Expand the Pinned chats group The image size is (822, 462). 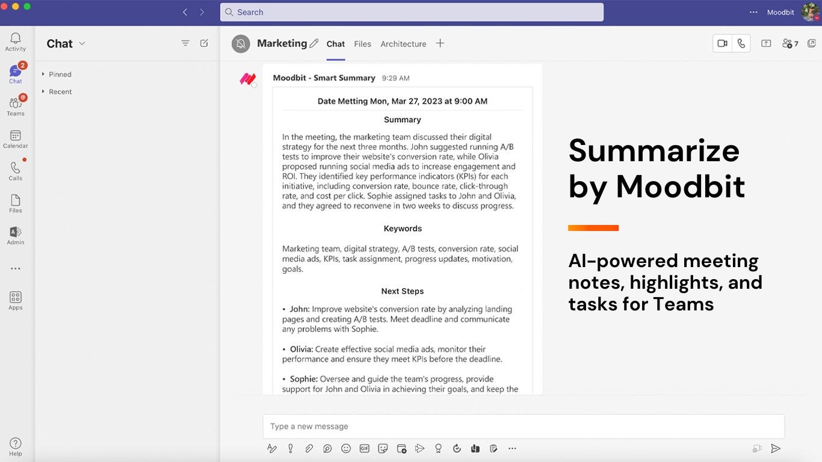click(57, 75)
